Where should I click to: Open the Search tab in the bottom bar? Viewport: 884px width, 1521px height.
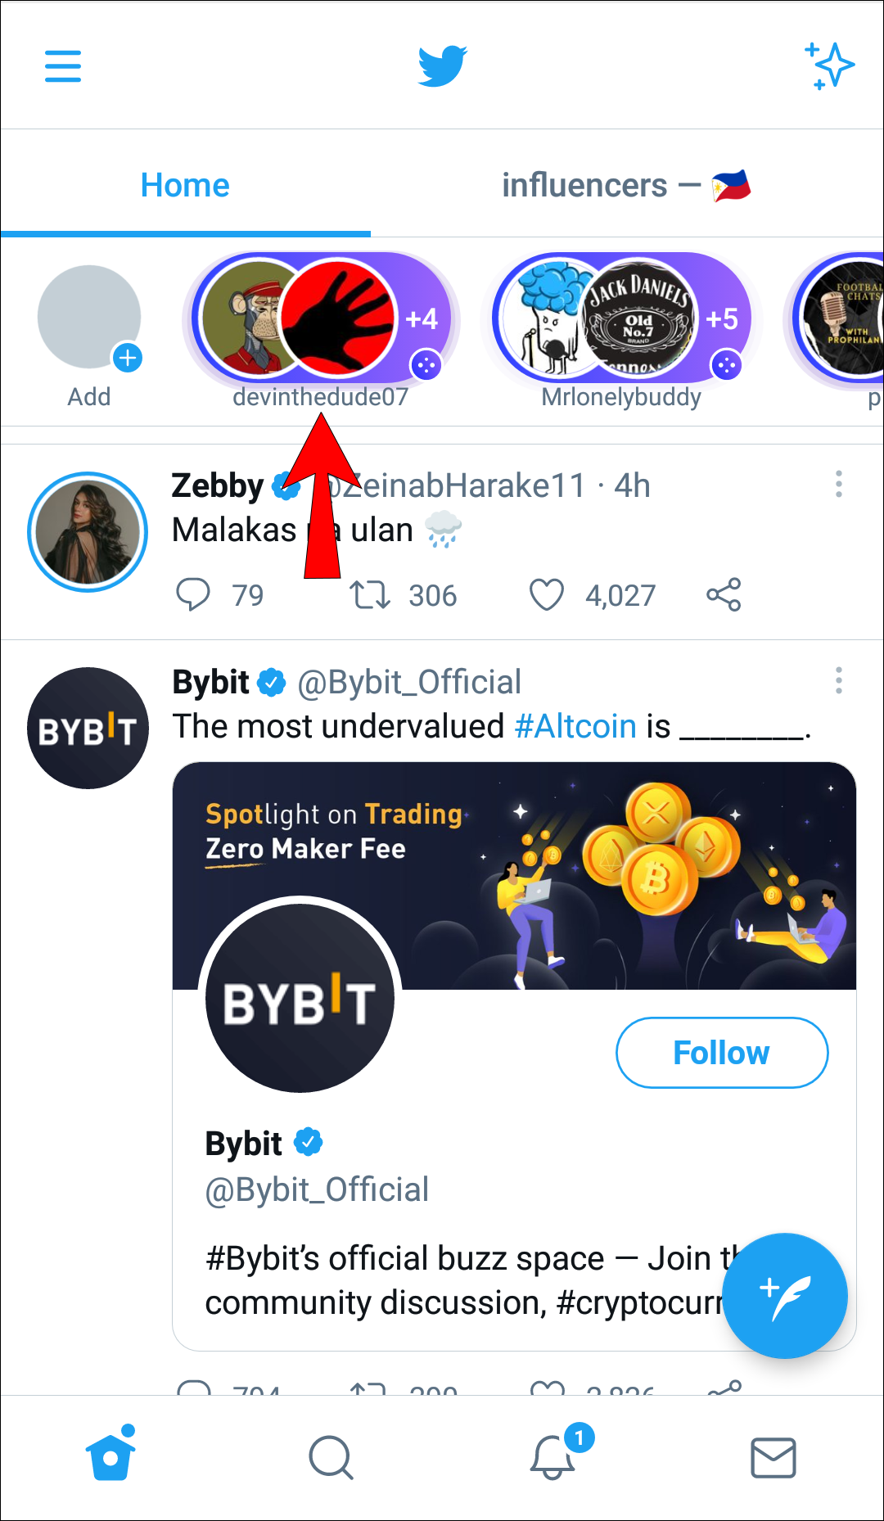coord(331,1458)
